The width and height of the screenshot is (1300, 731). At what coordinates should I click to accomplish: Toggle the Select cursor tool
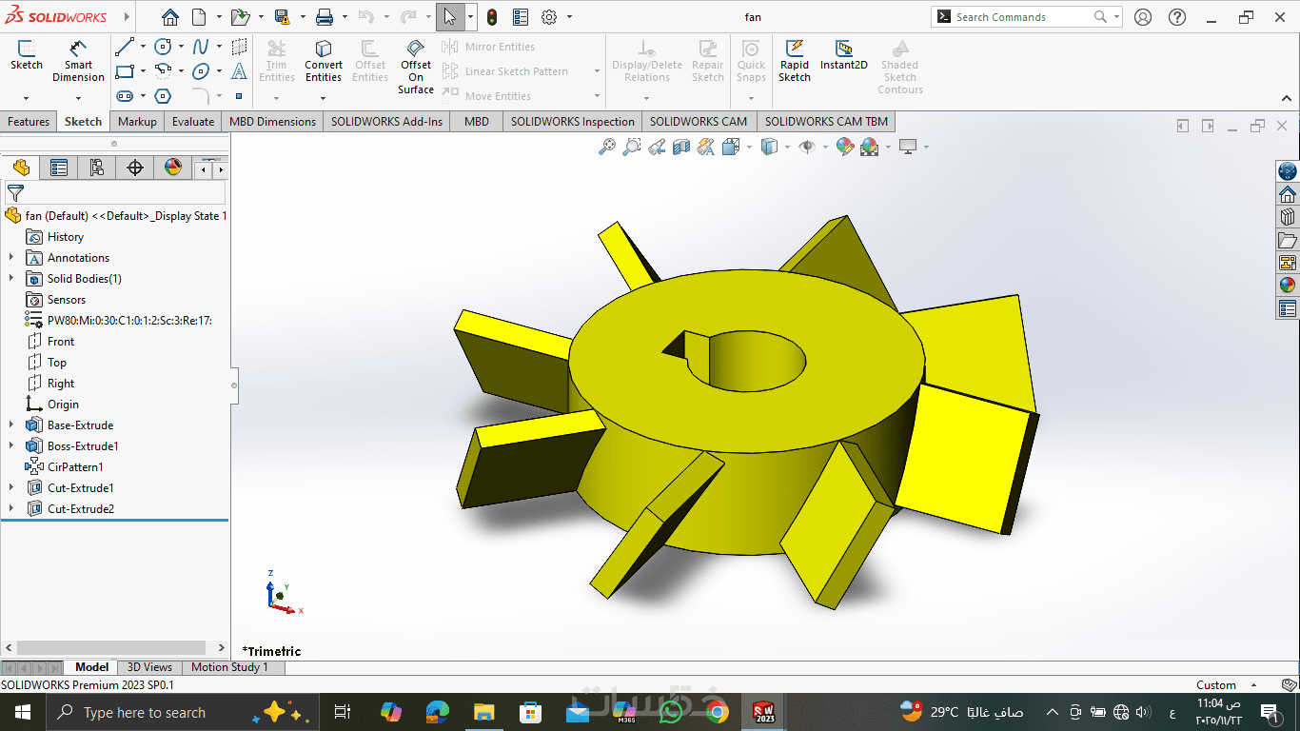click(450, 17)
